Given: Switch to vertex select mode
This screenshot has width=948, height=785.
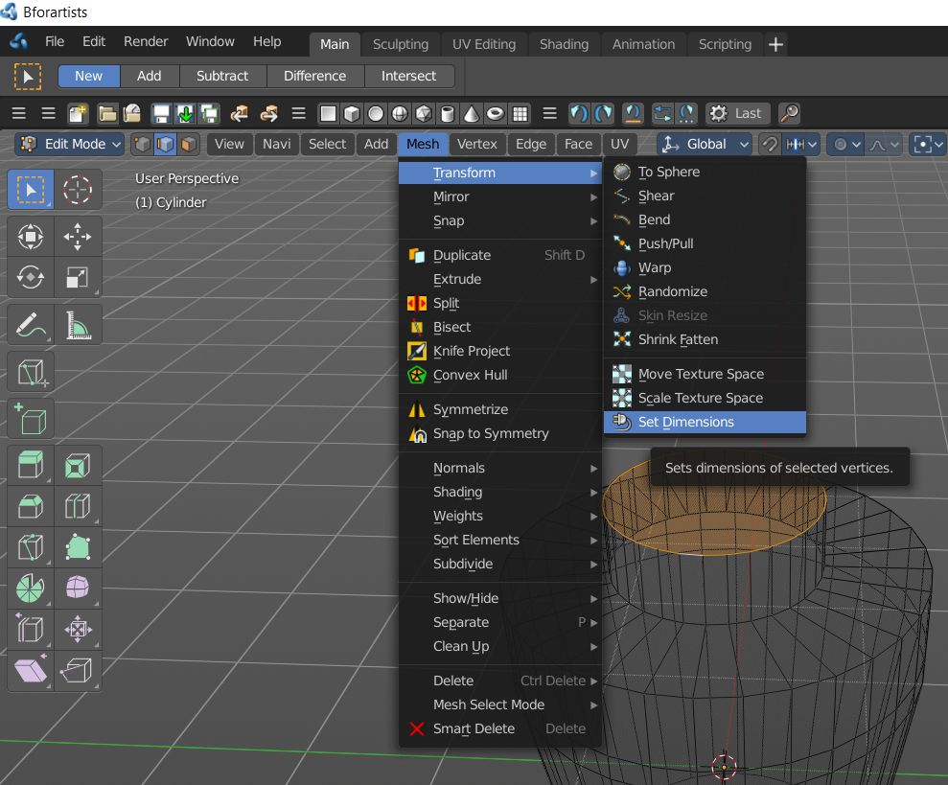Looking at the screenshot, I should coord(143,145).
